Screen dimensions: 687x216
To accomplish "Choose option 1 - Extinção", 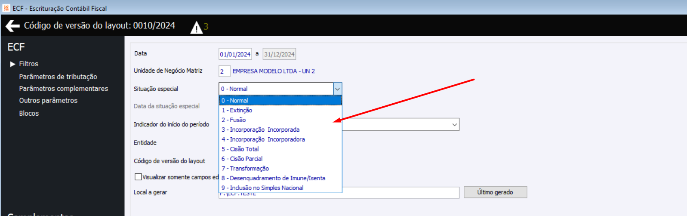I will 280,110.
